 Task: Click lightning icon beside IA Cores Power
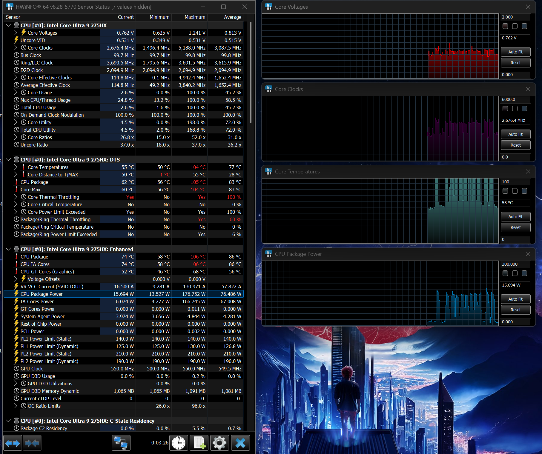click(x=16, y=301)
